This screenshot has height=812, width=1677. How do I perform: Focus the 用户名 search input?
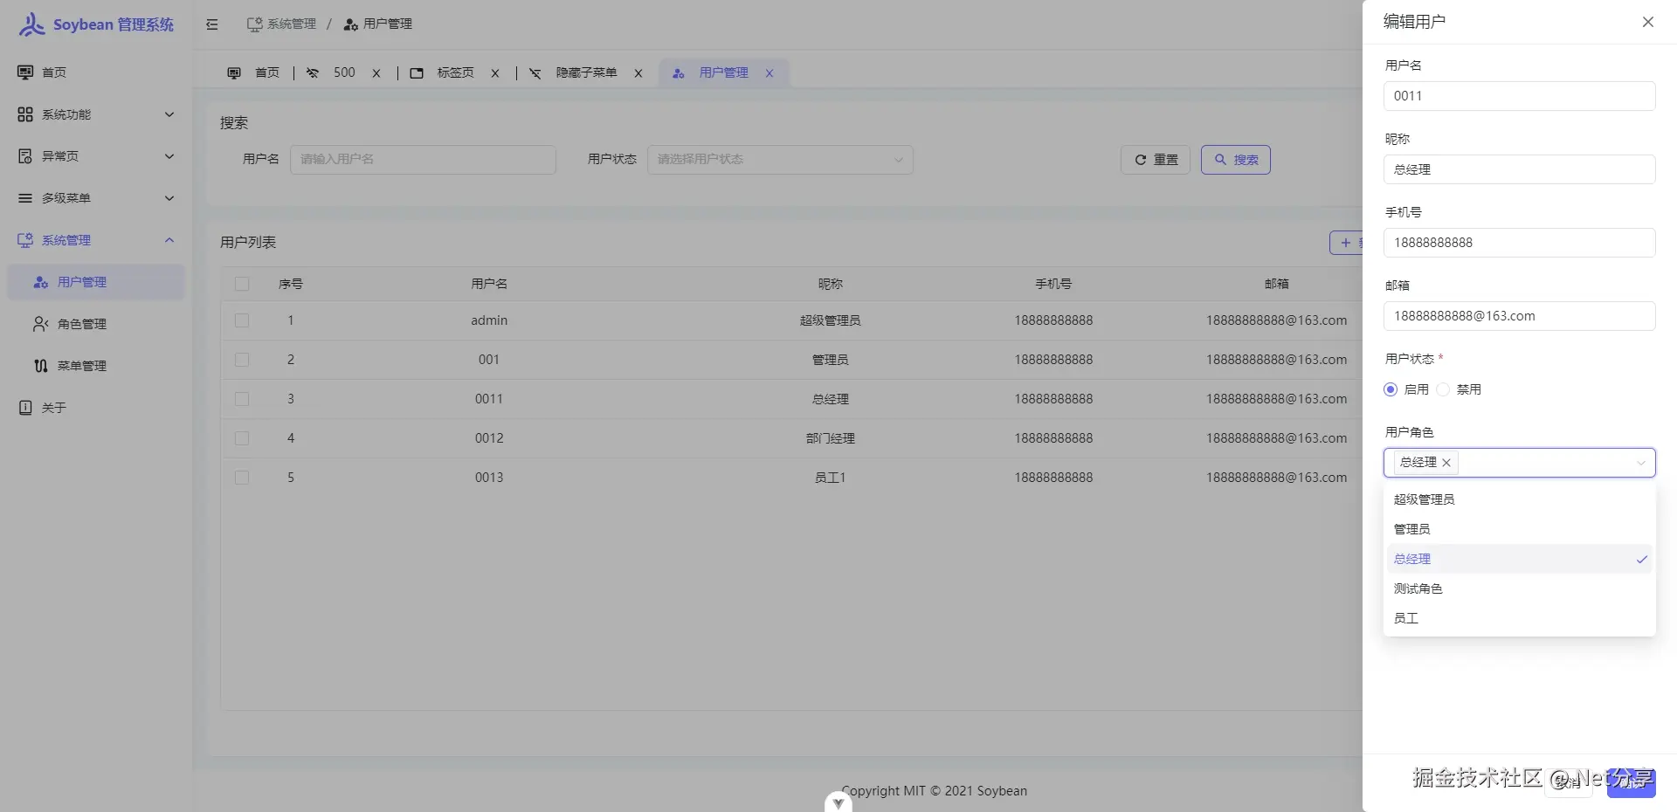tap(423, 160)
